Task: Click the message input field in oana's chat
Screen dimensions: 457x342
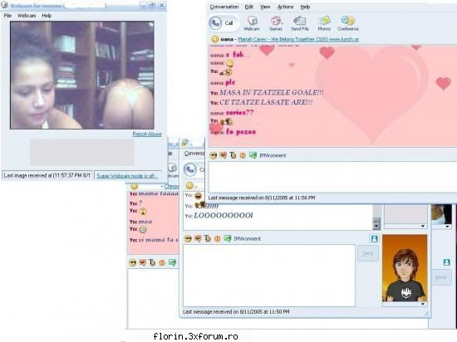Action: (332, 177)
